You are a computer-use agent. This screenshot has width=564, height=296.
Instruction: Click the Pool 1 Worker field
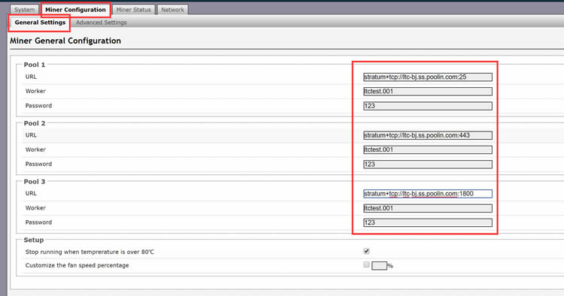[428, 91]
